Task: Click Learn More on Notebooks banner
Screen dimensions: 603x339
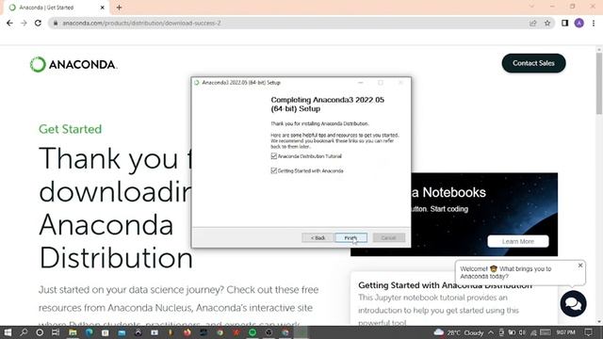Action: point(517,241)
